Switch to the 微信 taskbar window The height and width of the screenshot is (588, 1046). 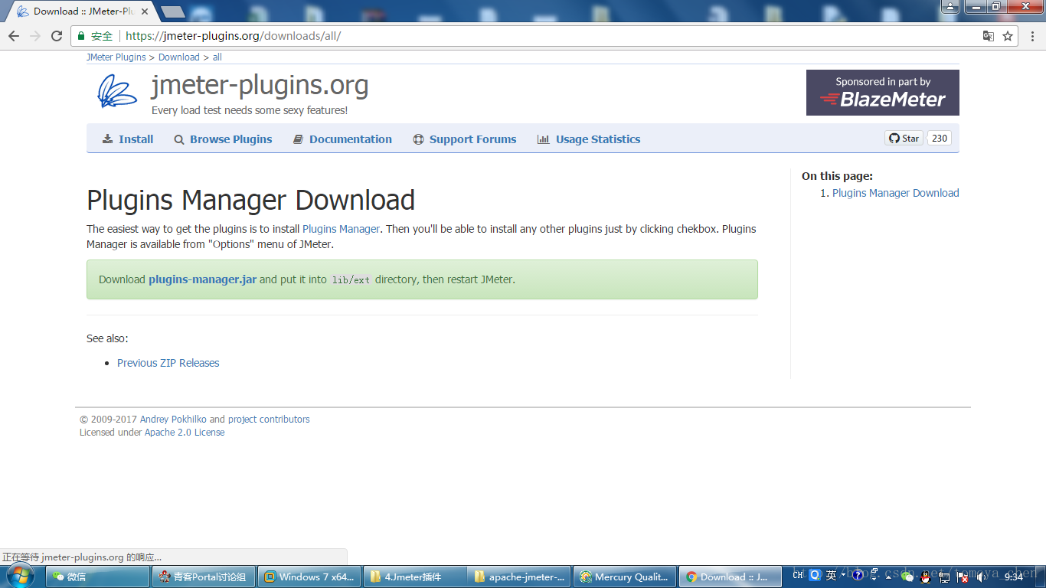[98, 577]
